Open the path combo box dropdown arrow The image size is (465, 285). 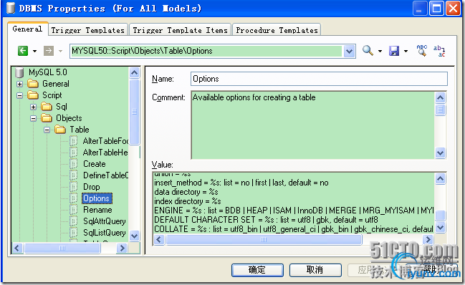coord(350,51)
